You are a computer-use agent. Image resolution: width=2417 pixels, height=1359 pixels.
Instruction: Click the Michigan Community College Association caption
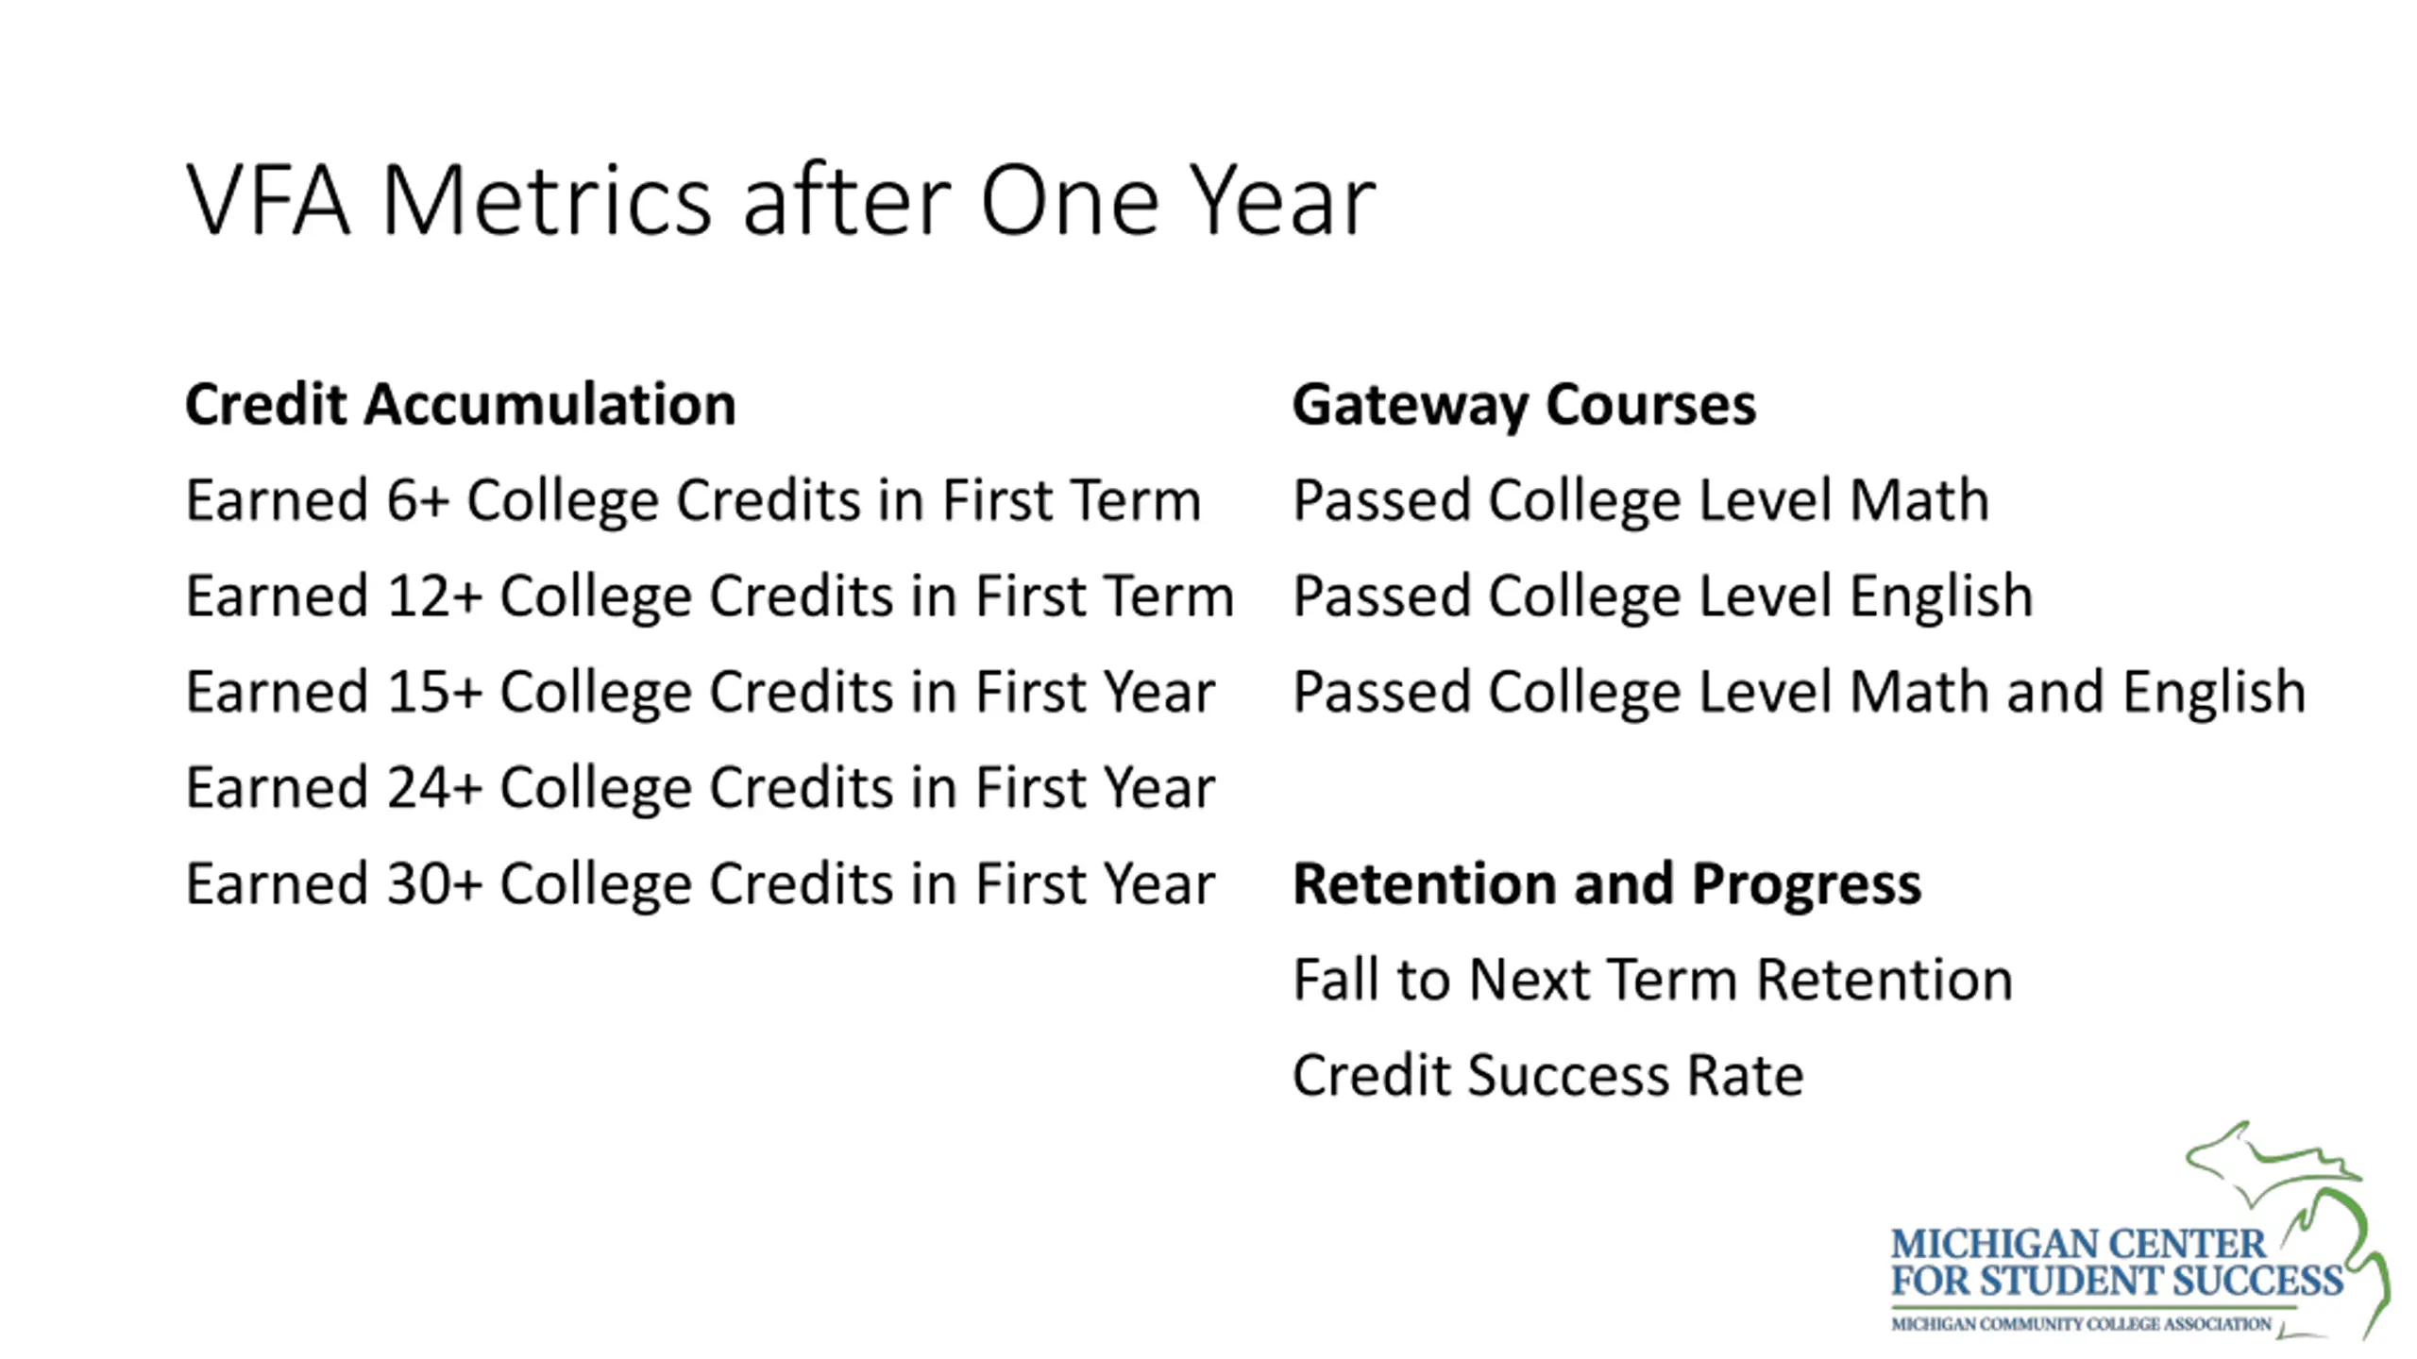(2081, 1324)
